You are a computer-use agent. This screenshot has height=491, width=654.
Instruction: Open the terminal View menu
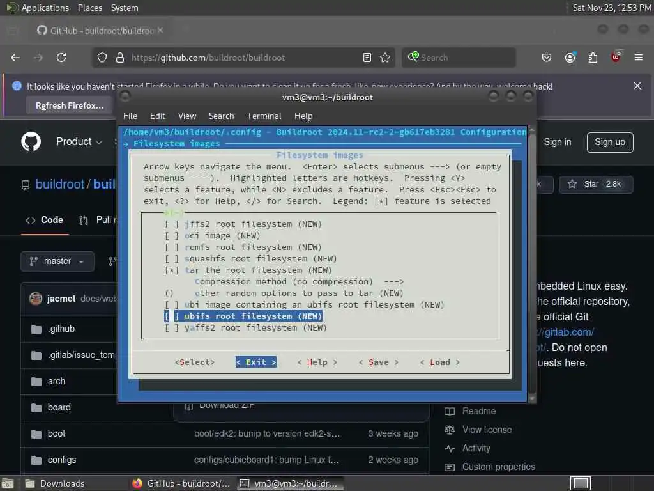click(x=187, y=116)
